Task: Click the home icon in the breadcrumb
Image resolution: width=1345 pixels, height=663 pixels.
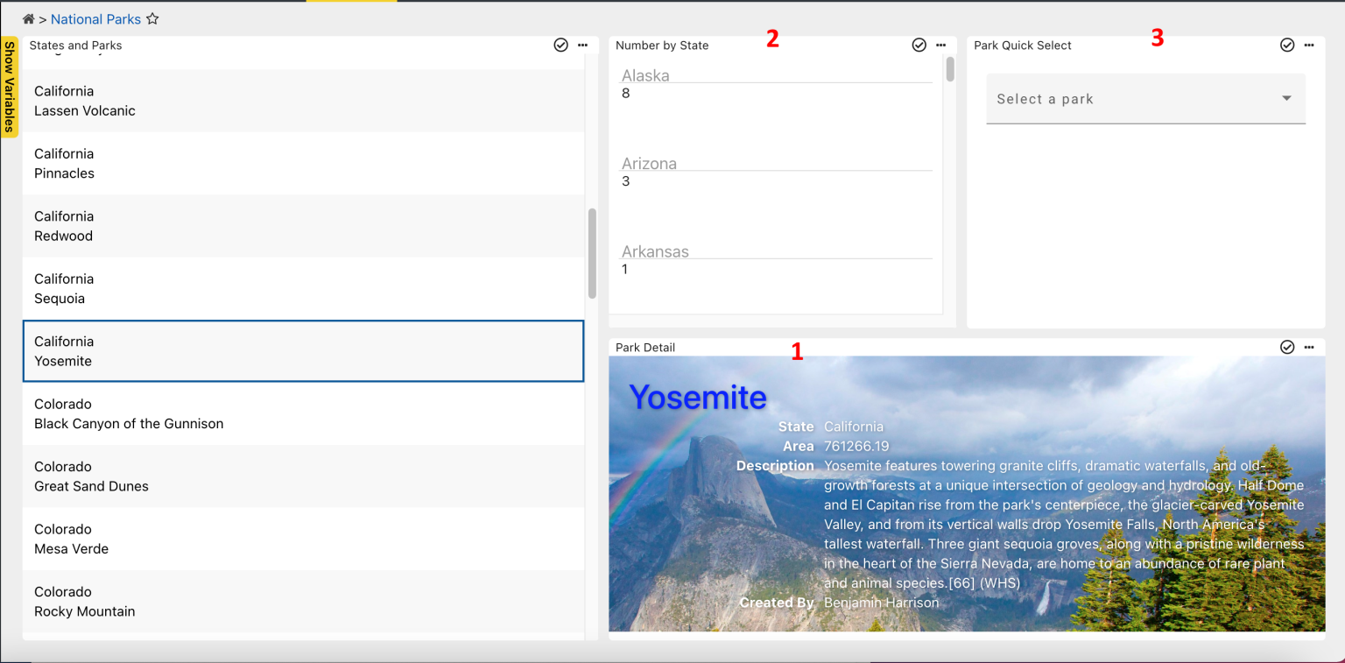Action: (x=29, y=18)
